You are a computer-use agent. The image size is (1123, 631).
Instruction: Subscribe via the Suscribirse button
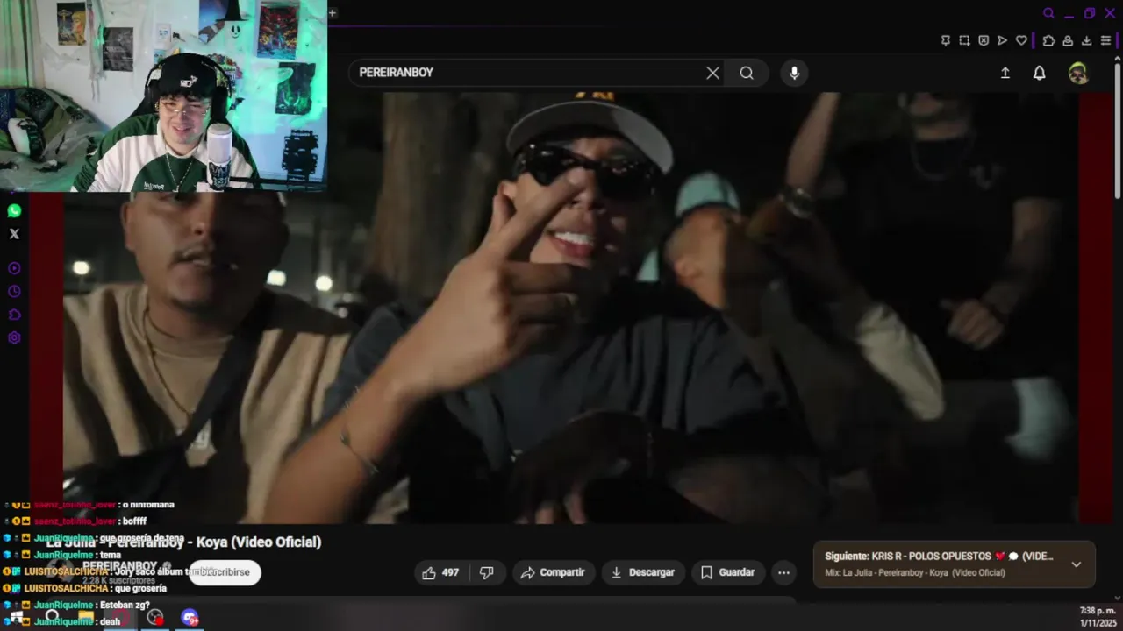[x=225, y=572]
